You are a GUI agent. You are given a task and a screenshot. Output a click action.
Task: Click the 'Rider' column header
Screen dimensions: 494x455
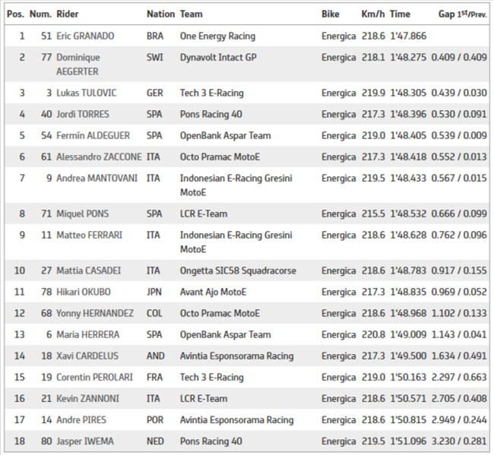[68, 14]
